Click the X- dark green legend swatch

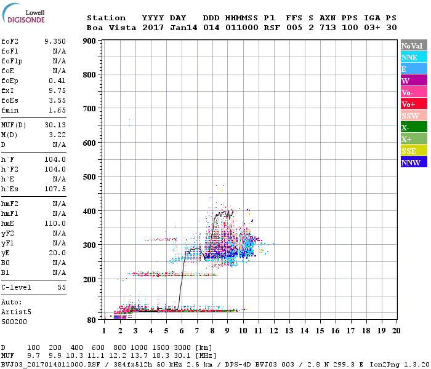(414, 127)
